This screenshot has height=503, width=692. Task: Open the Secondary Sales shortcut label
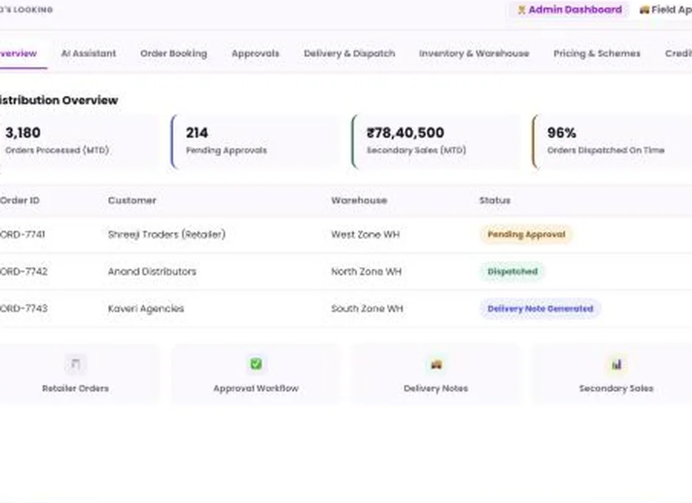pyautogui.click(x=616, y=388)
